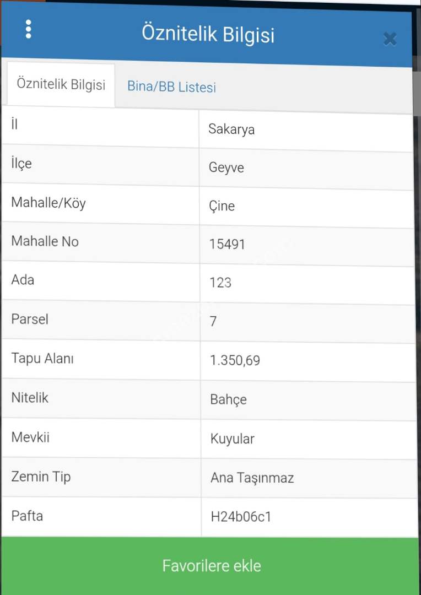The image size is (421, 595).
Task: Open the three-dot options menu
Action: click(29, 29)
